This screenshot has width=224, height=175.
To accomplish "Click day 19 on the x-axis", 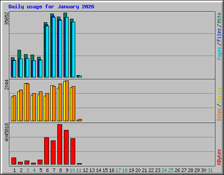I will [x=131, y=170].
